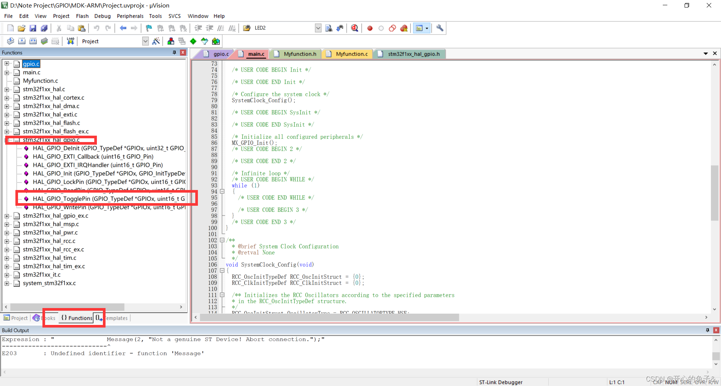The width and height of the screenshot is (721, 386).
Task: Switch to the stm32f1xx_hal_gpio.h tab
Action: [410, 54]
